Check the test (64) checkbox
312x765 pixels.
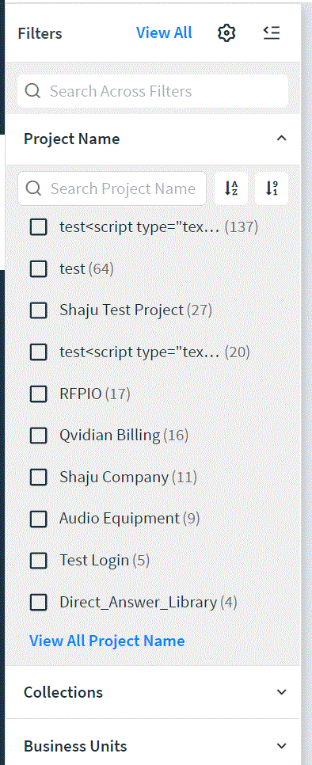[39, 268]
